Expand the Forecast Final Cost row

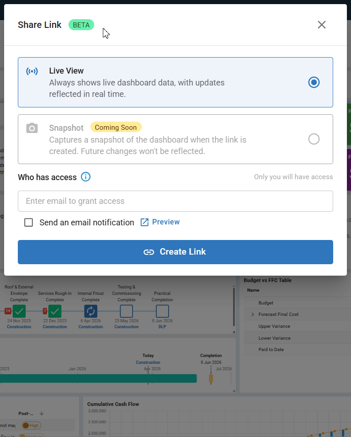coord(252,314)
